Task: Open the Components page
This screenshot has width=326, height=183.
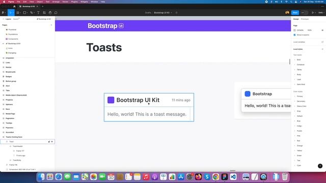Action: pos(13,39)
